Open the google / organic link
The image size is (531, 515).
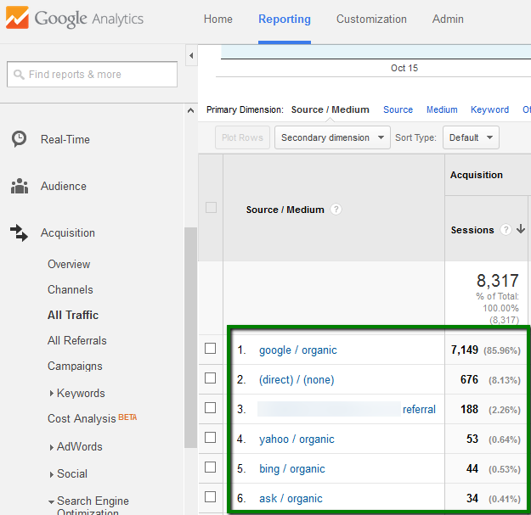[x=298, y=350]
